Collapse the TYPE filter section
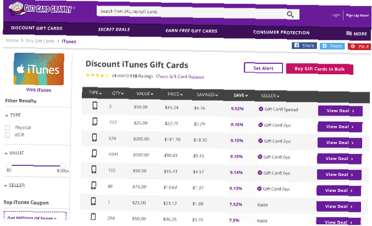This screenshot has height=226, width=372. pyautogui.click(x=13, y=115)
